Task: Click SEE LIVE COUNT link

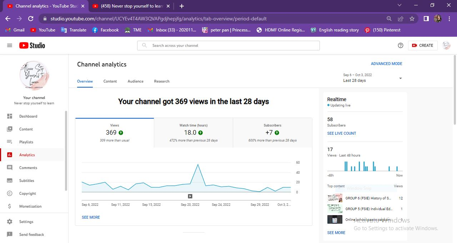Action: coord(342,133)
